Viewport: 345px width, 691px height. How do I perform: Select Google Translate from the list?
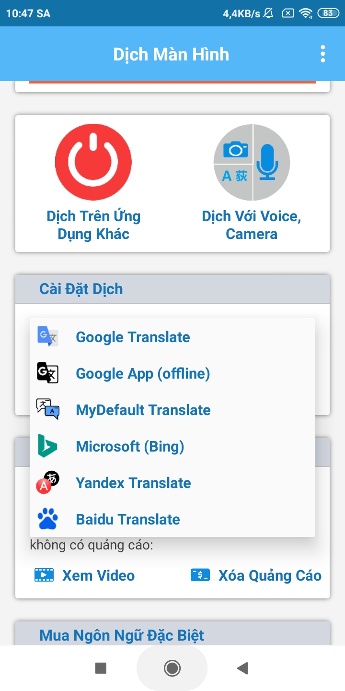(133, 337)
